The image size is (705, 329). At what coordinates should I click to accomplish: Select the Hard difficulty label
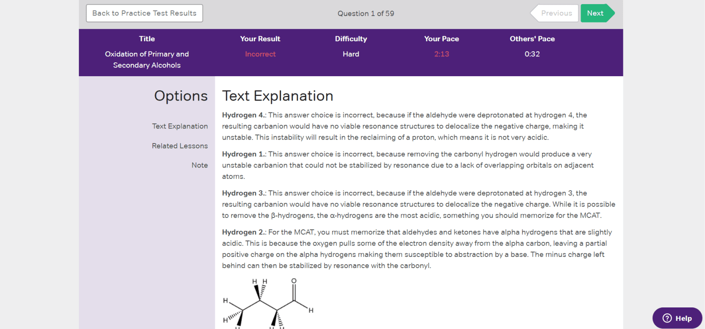click(x=351, y=54)
